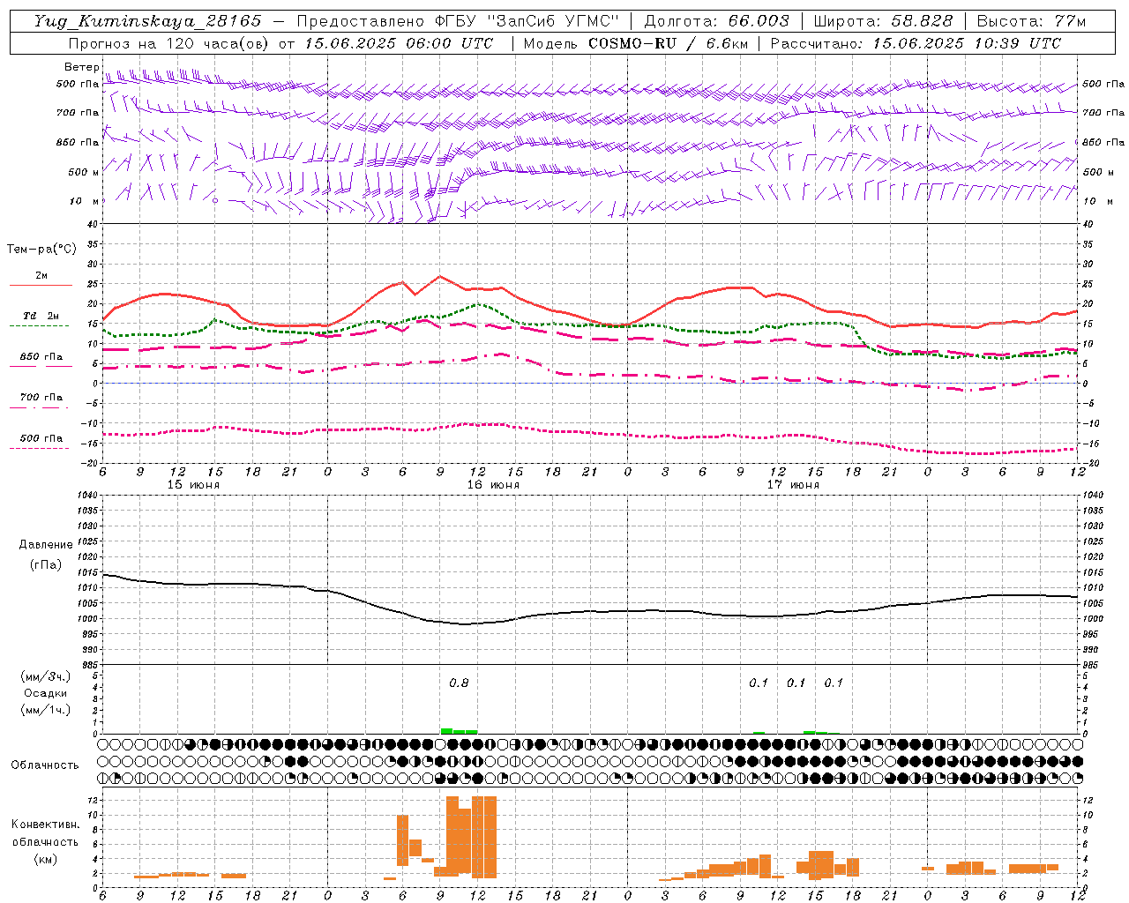Click the (мм/3ч.) precipitation unit label

tap(46, 676)
